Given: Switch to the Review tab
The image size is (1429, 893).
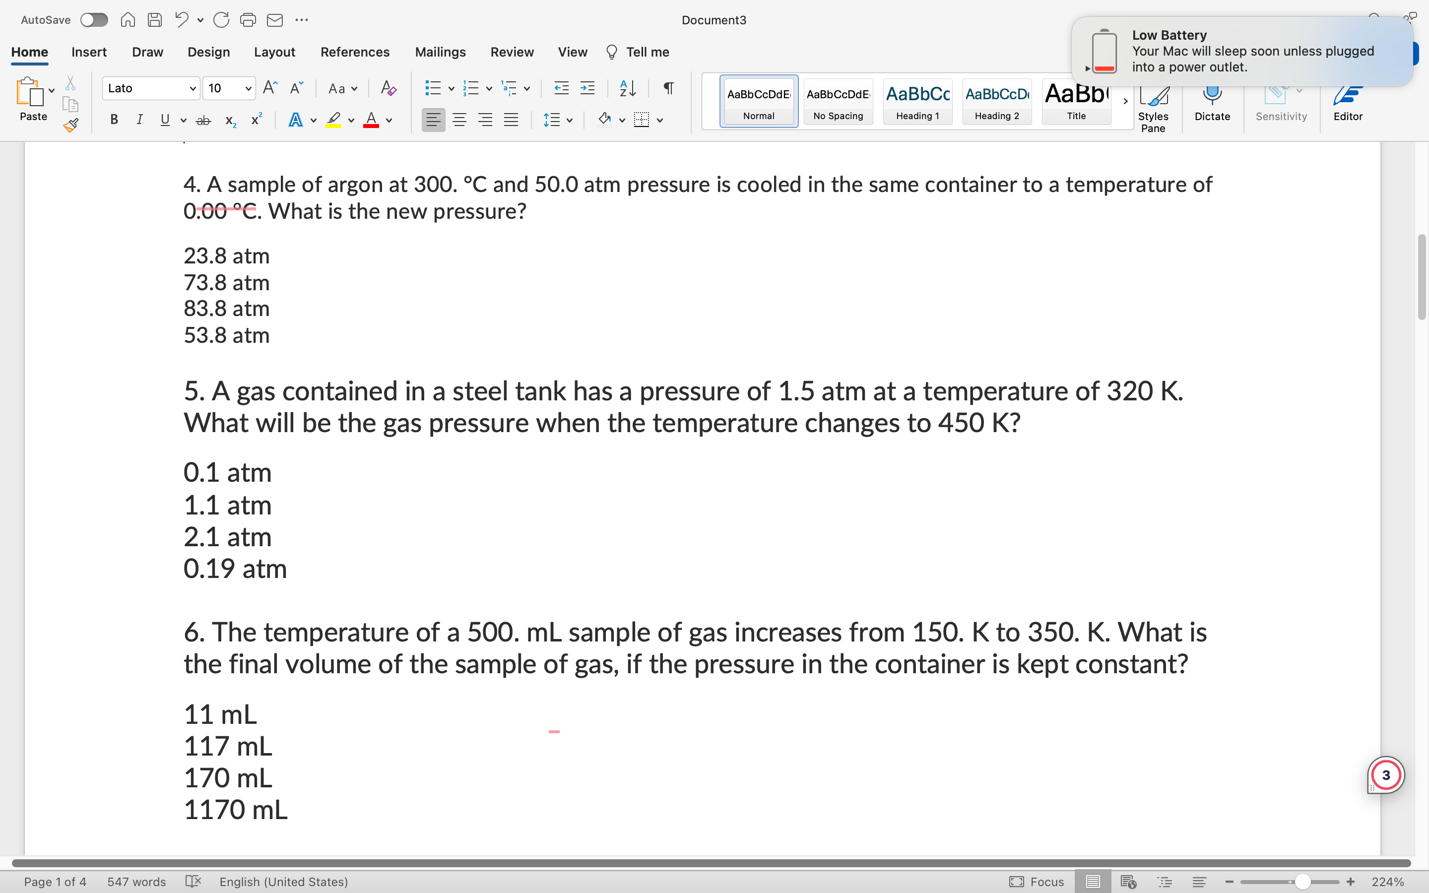Looking at the screenshot, I should click(x=512, y=52).
